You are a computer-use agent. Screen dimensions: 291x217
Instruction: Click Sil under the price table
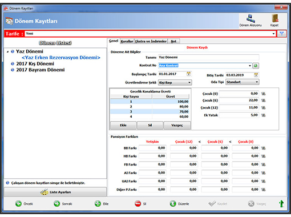(x=150, y=125)
